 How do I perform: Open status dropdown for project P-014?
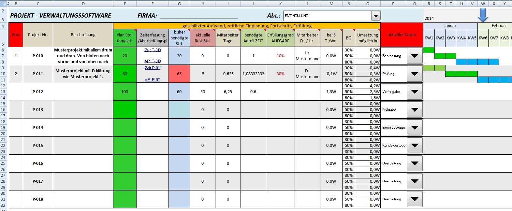(x=415, y=128)
